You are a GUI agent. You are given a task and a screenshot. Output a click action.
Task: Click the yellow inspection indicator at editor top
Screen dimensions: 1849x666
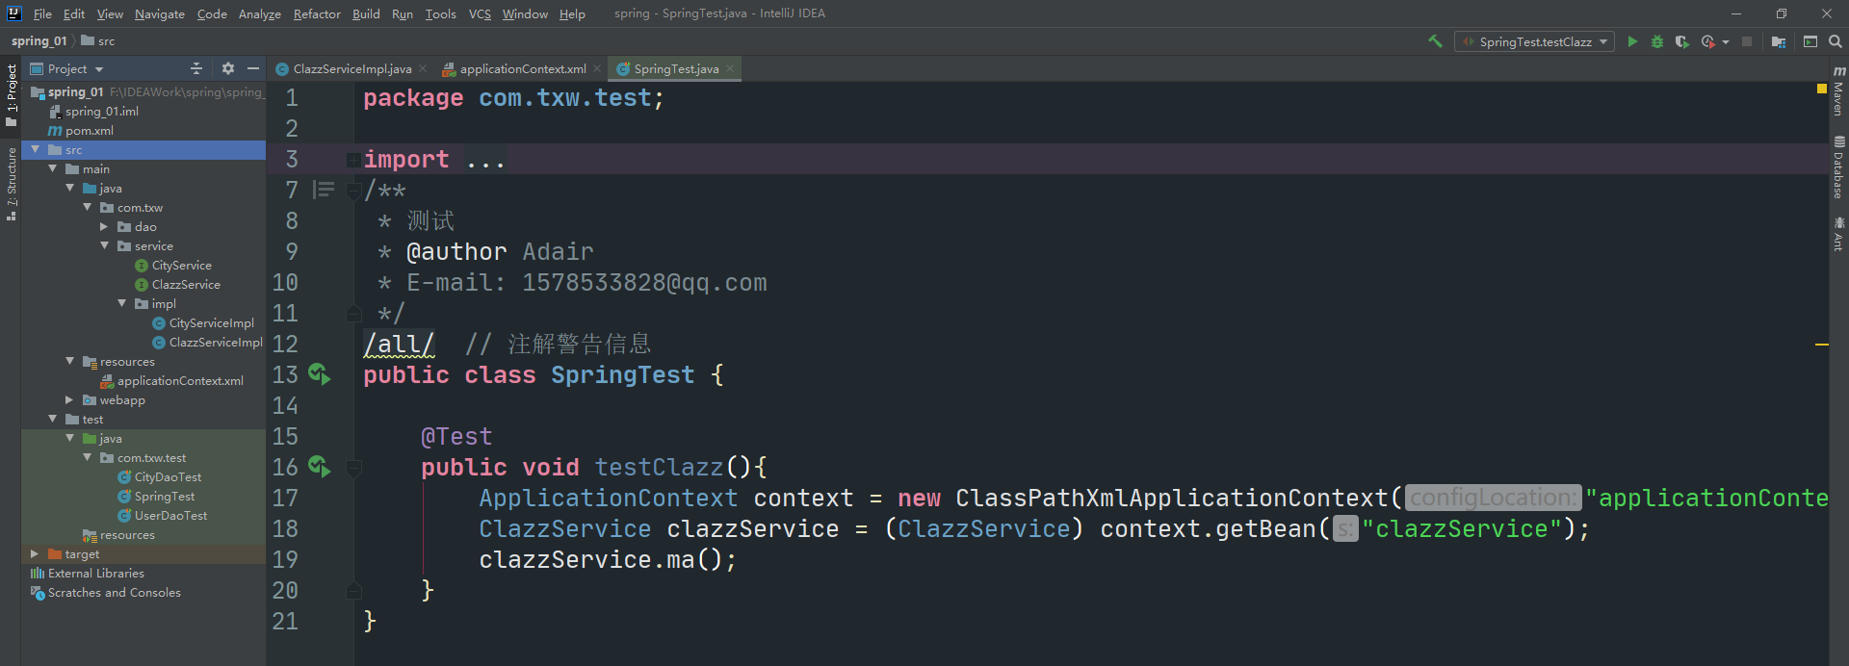coord(1821,89)
